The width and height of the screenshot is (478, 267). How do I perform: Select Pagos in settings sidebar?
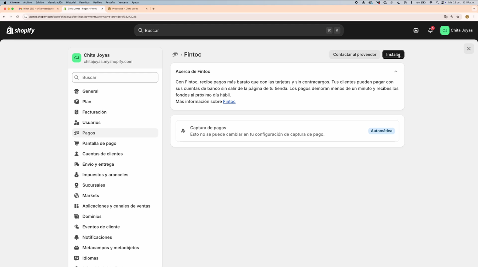pos(115,133)
